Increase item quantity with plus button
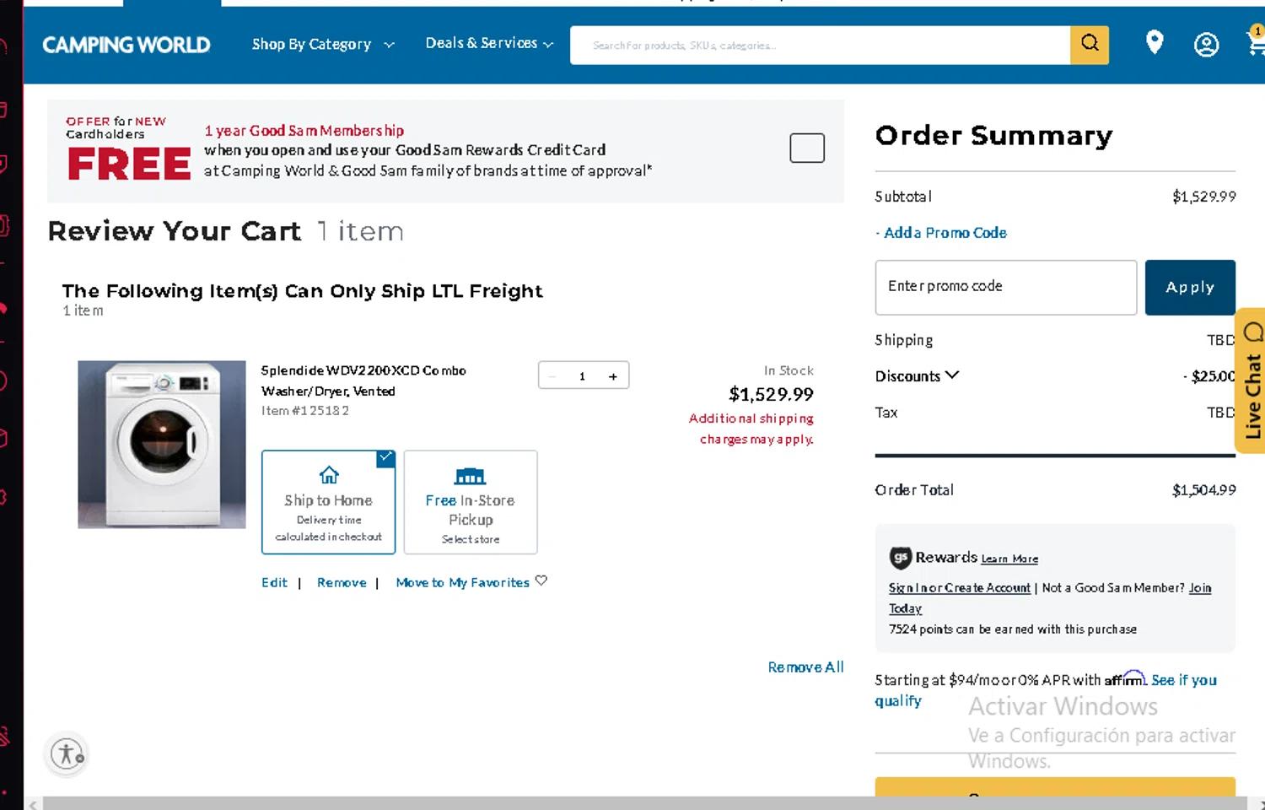Image resolution: width=1265 pixels, height=810 pixels. [x=613, y=376]
